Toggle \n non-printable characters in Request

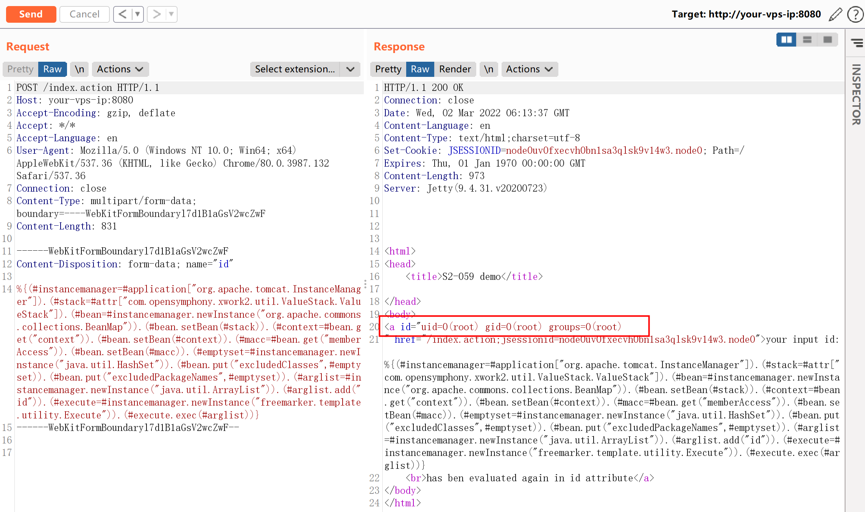point(79,69)
